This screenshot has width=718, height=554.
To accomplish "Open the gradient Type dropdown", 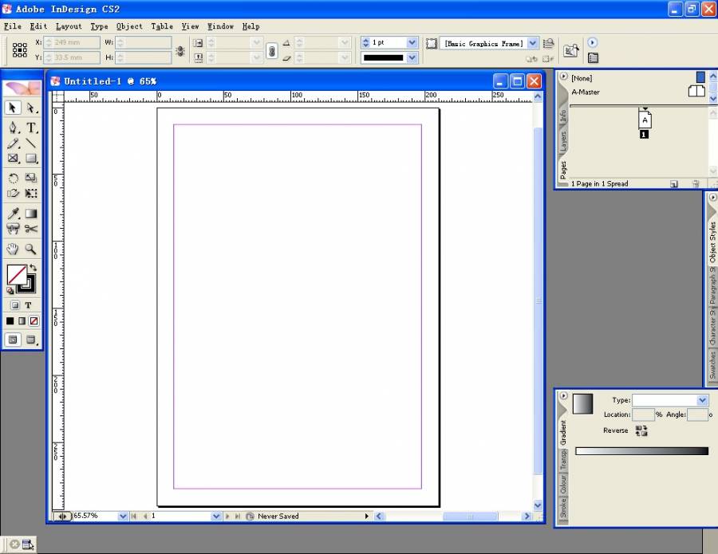I will [702, 400].
